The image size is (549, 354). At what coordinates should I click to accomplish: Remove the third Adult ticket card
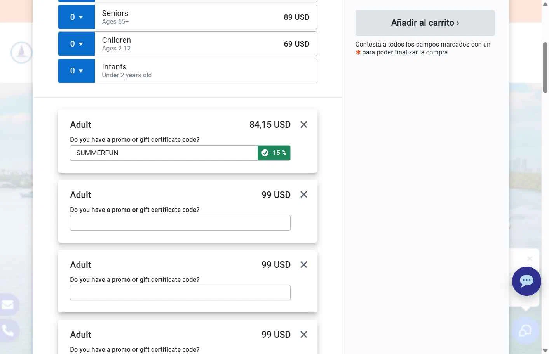[304, 265]
